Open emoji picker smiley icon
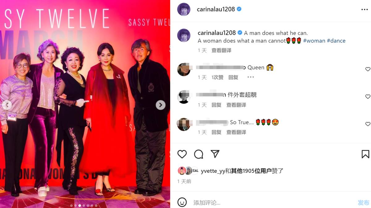Image resolution: width=371 pixels, height=208 pixels. (x=182, y=202)
